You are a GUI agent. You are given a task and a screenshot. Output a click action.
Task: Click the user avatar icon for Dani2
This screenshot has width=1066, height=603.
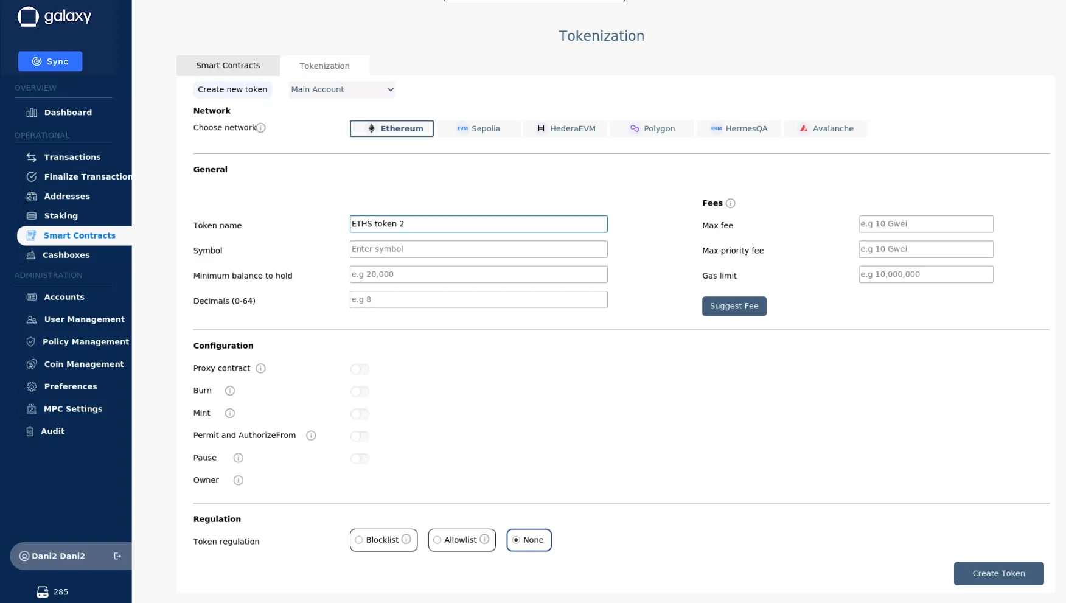(24, 556)
